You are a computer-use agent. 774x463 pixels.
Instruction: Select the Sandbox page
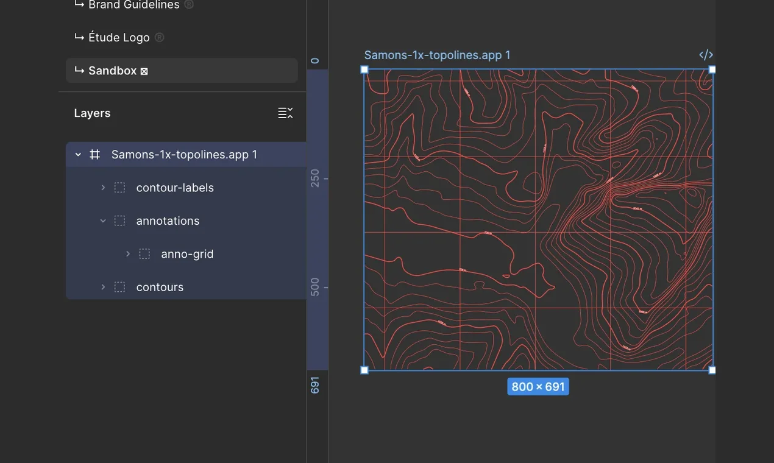182,71
